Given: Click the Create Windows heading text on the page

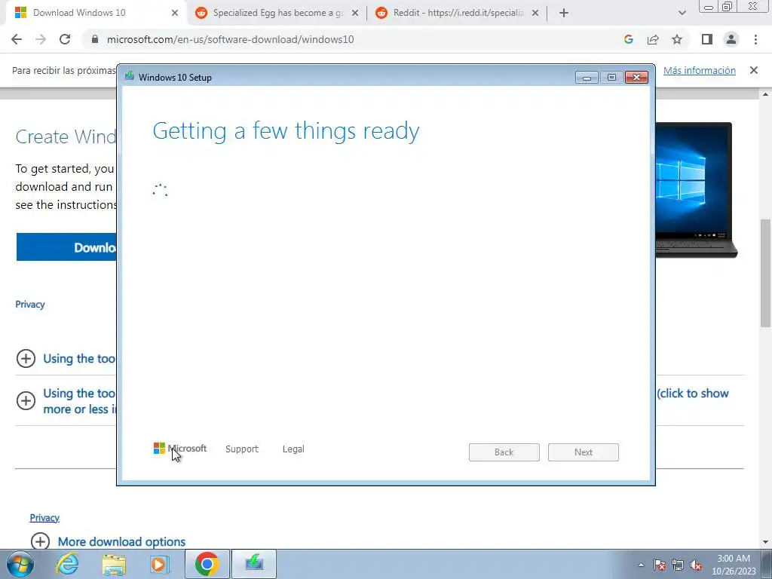Looking at the screenshot, I should [x=66, y=136].
